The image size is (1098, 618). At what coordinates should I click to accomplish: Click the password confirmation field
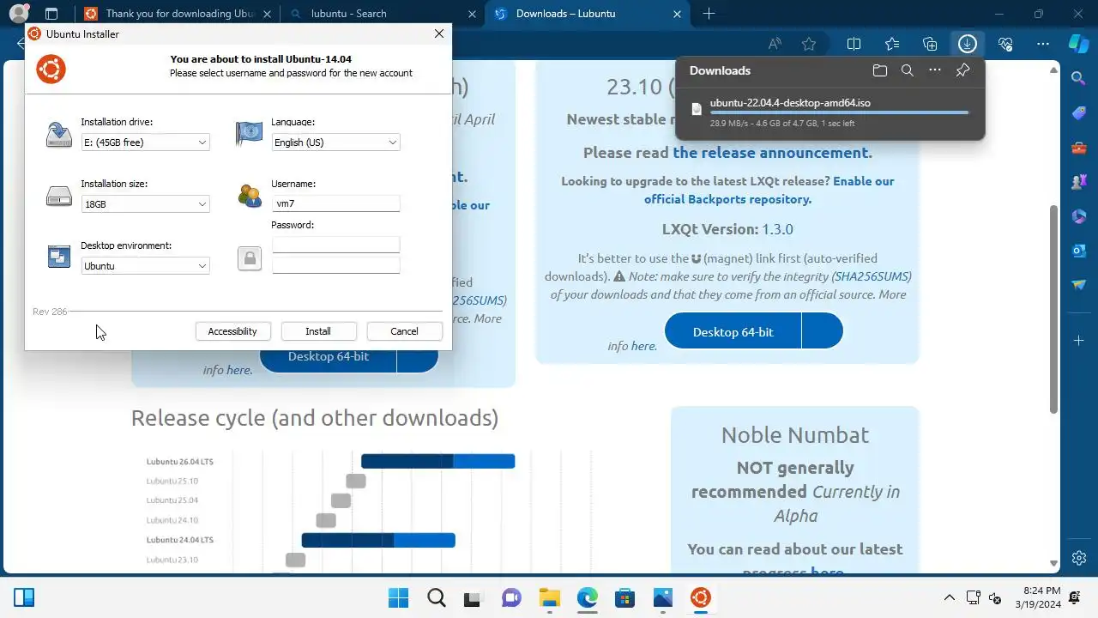[x=335, y=265]
